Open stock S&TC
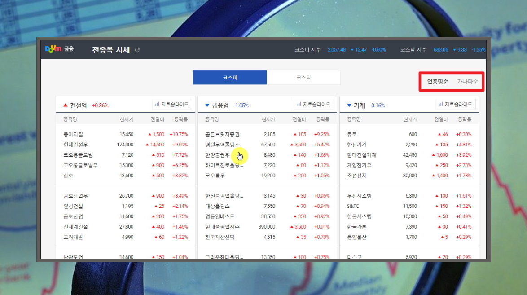 click(x=353, y=206)
